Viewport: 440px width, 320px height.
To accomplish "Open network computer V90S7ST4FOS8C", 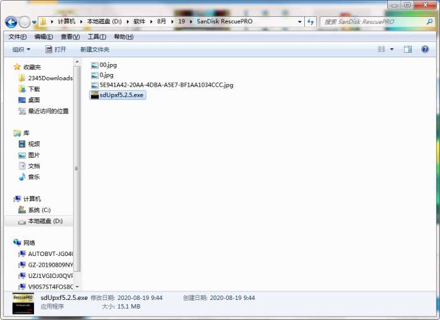I will 45,287.
